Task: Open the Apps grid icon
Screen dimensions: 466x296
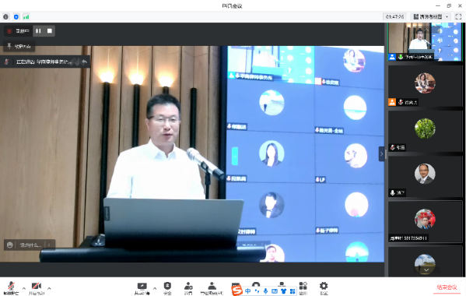Action: [x=303, y=288]
